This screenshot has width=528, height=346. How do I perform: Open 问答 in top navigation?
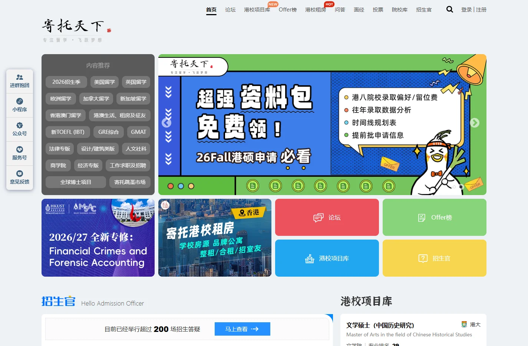tap(340, 10)
